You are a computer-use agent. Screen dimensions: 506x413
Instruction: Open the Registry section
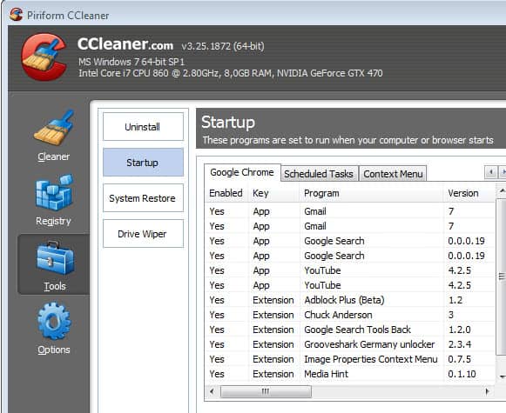click(x=54, y=200)
